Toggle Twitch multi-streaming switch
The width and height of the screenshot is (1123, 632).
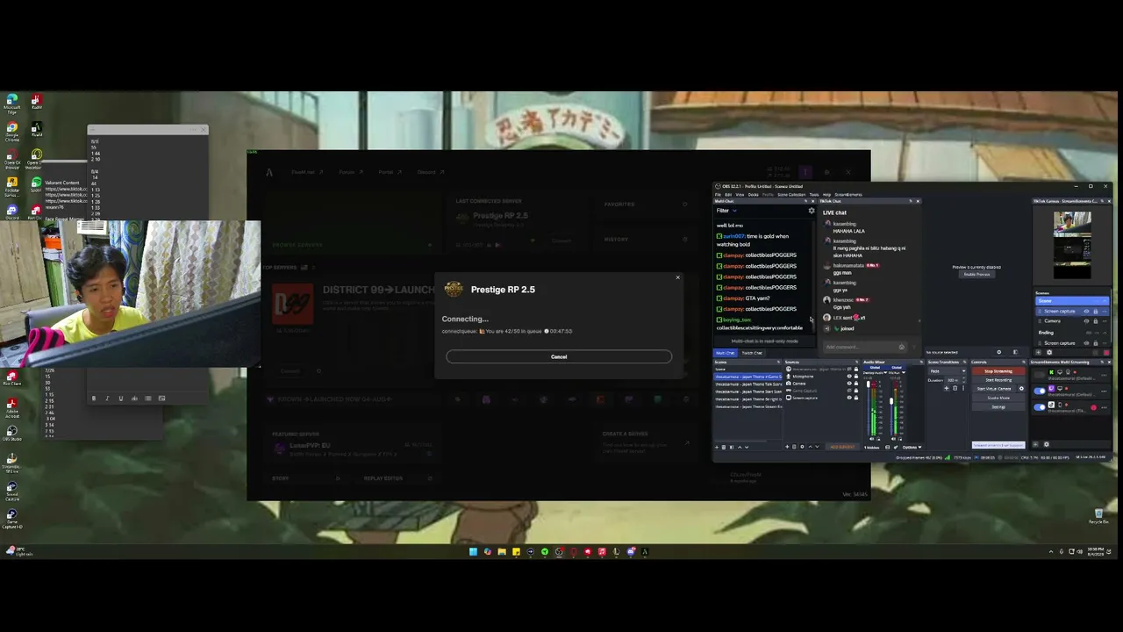click(x=1040, y=391)
